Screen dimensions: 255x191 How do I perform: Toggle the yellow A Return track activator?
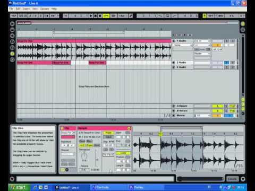click(x=217, y=106)
